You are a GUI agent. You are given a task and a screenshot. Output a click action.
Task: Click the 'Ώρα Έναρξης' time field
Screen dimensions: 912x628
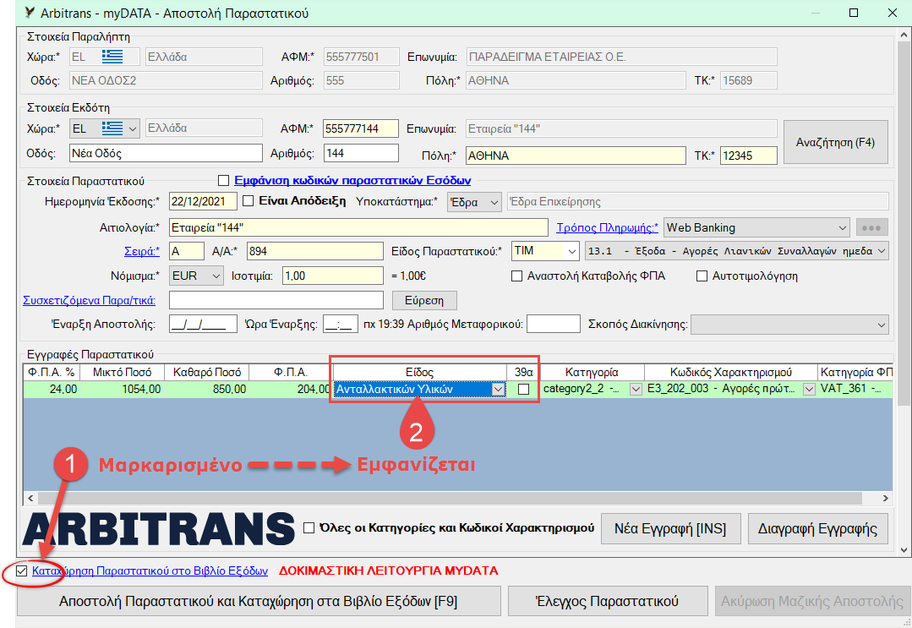(x=341, y=324)
